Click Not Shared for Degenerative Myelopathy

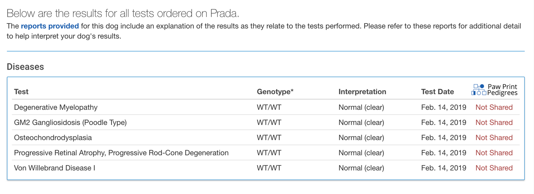pyautogui.click(x=494, y=108)
